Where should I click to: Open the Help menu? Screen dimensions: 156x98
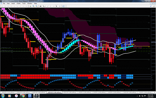pyautogui.click(x=35, y=4)
